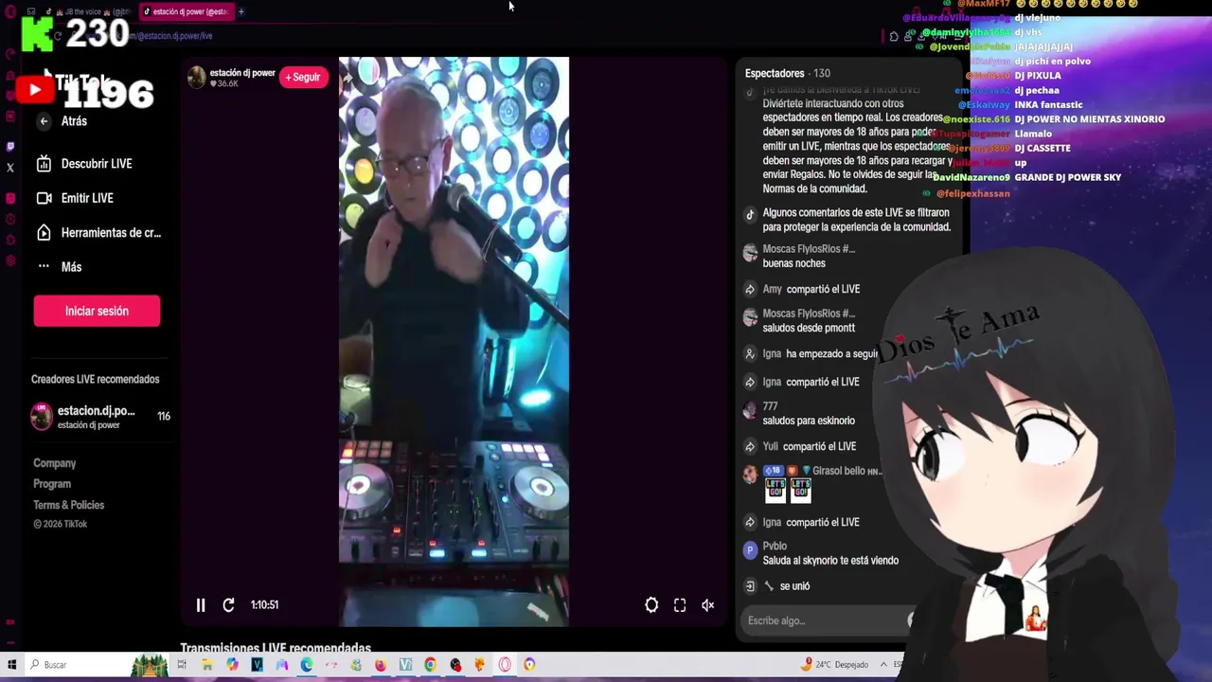The image size is (1212, 682).
Task: Open settings gear in Opera GX sidebar
Action: point(9,261)
